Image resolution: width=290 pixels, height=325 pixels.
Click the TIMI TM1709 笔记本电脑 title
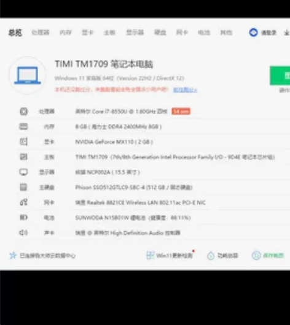point(104,64)
